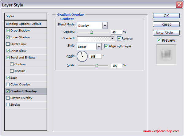Click the Opacity slider handle
Viewport: 184px width, 136px height.
click(91, 32)
